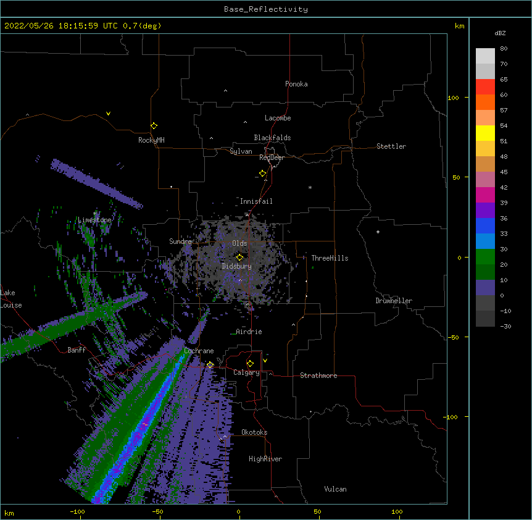Click the Limestone label
The image size is (532, 520).
pyautogui.click(x=94, y=220)
